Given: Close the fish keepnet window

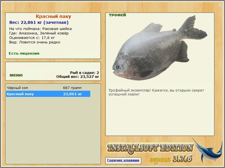Looking at the screenshot, I should (x=220, y=5).
